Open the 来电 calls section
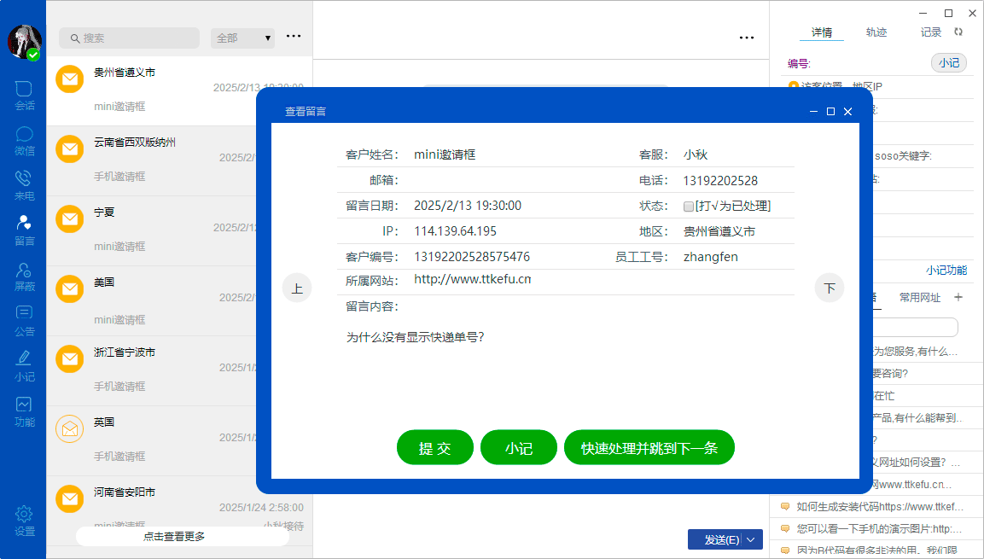Screen dimensions: 984x559 (x=24, y=186)
